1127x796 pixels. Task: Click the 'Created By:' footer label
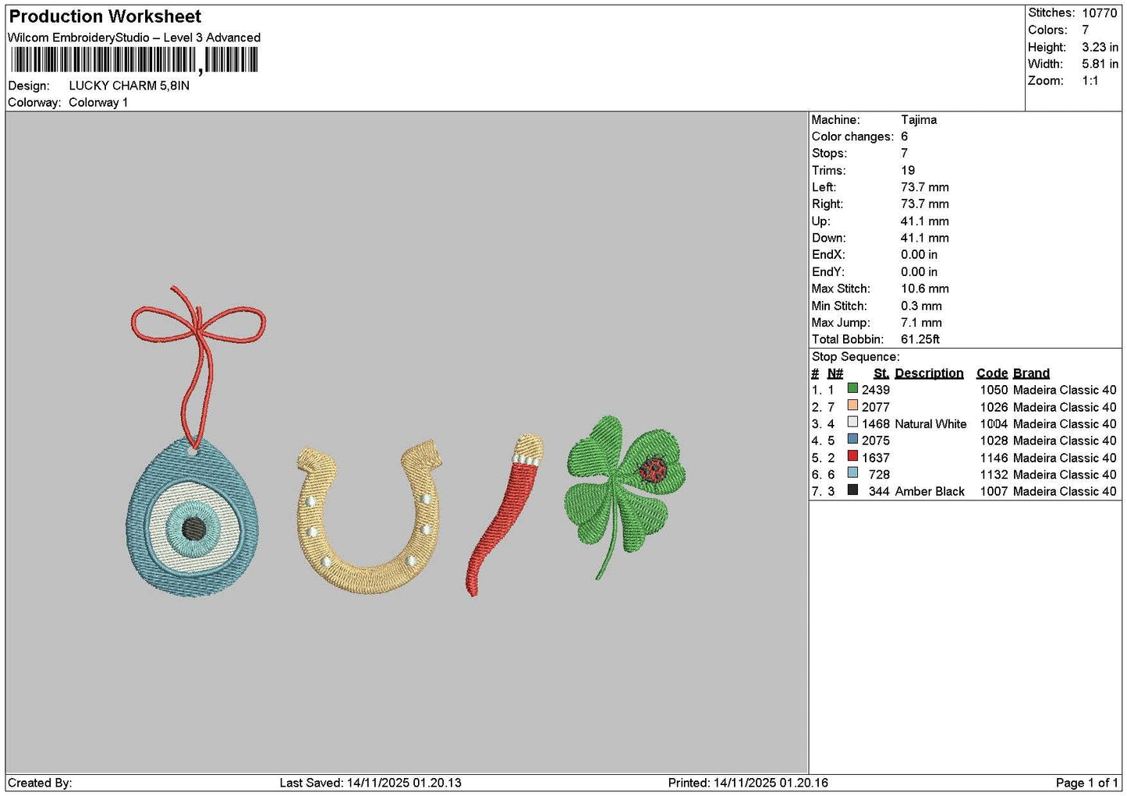pos(40,783)
